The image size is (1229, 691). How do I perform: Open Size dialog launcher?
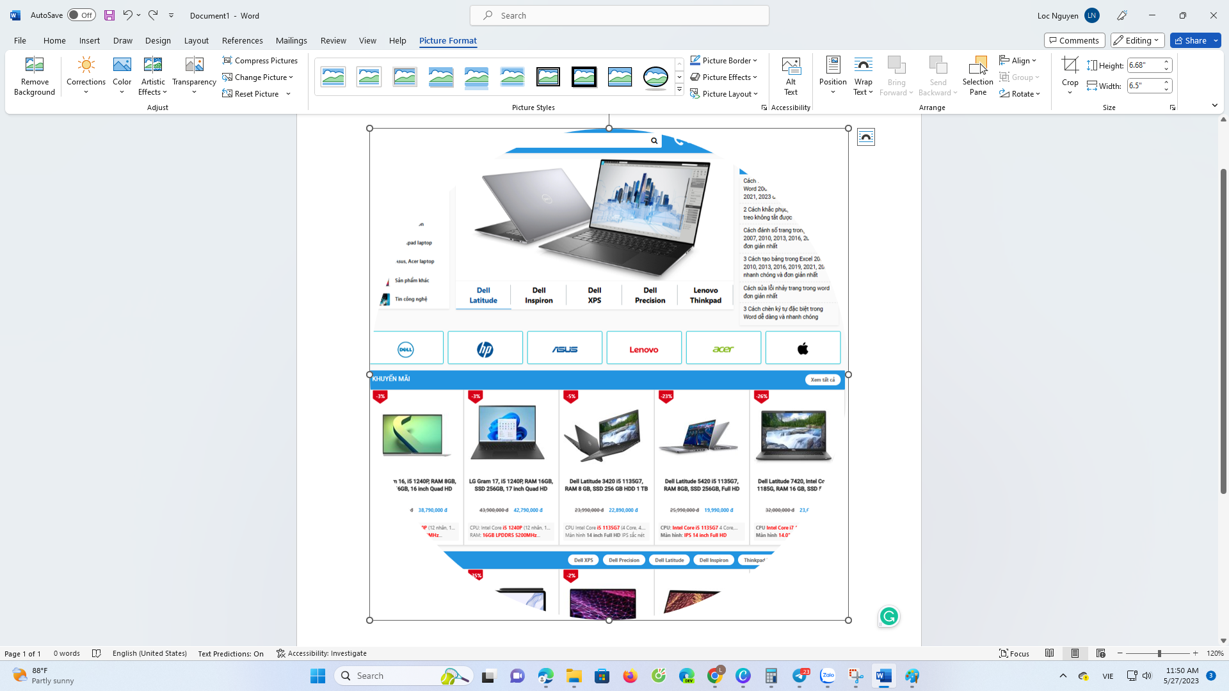(x=1172, y=107)
